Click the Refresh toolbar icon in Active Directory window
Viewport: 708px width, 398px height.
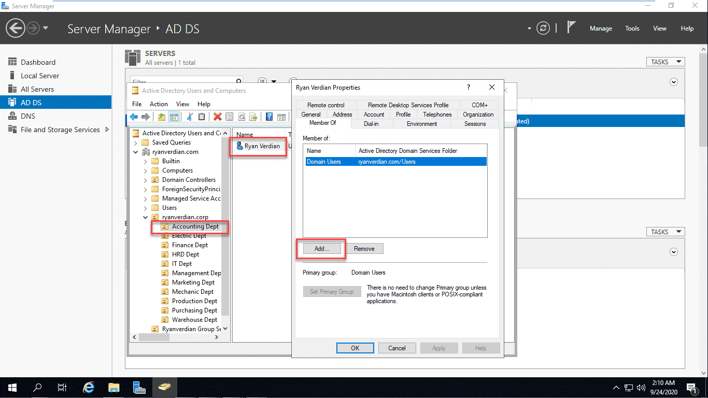(242, 117)
